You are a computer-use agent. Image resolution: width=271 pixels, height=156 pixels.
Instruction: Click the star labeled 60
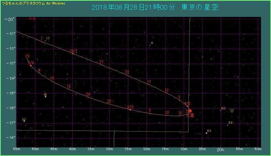pos(220,110)
